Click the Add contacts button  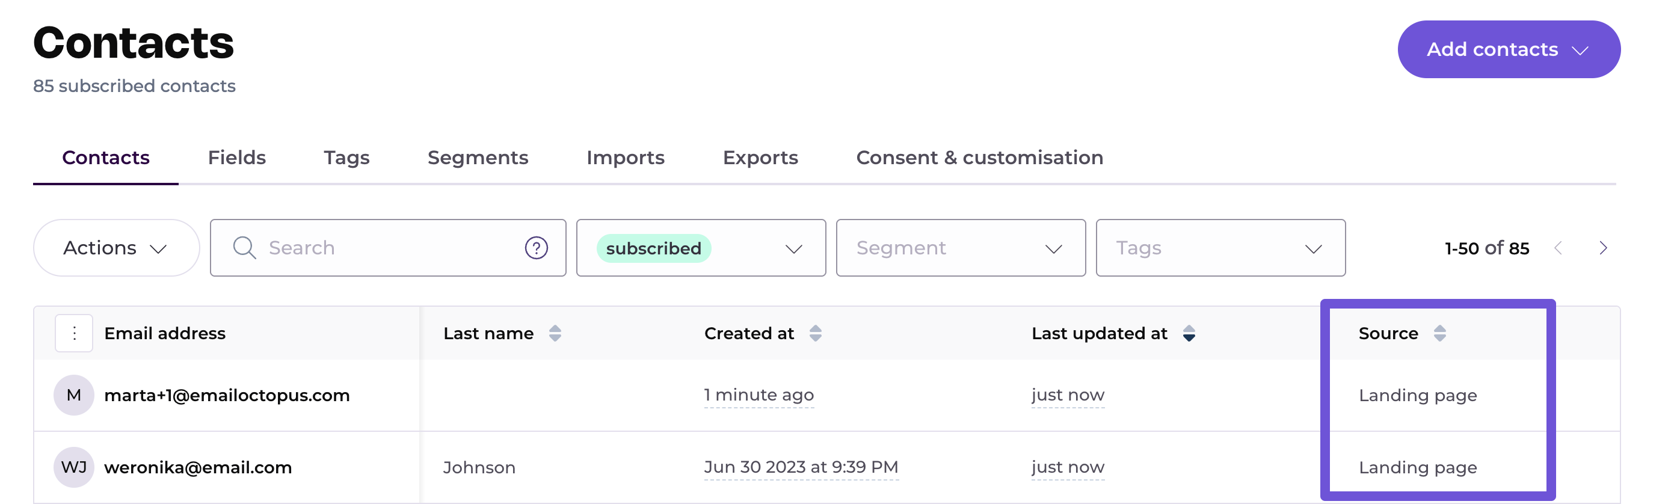pyautogui.click(x=1508, y=49)
